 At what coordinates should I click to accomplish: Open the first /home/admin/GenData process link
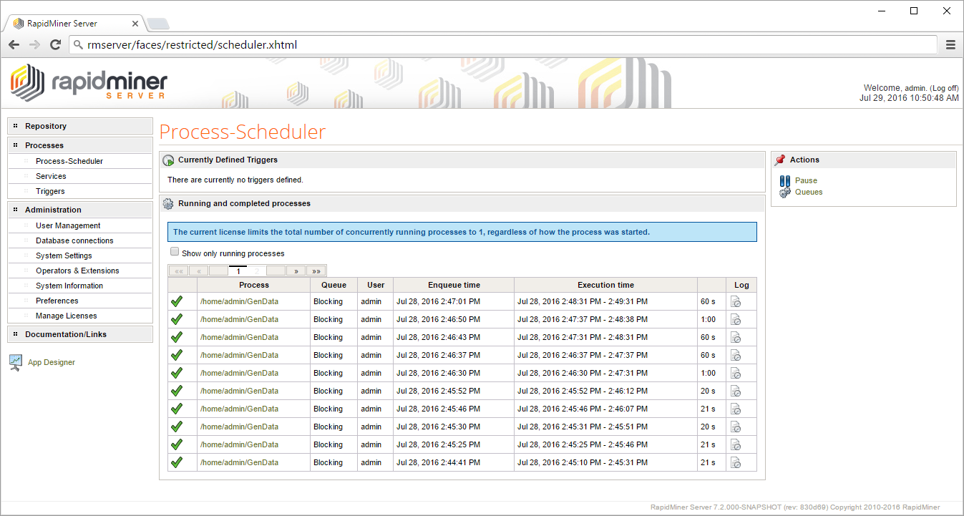239,302
